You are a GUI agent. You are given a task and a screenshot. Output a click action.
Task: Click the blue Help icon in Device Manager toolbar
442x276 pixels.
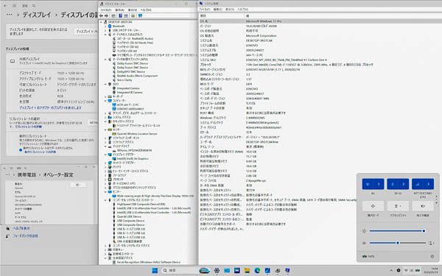(x=120, y=15)
